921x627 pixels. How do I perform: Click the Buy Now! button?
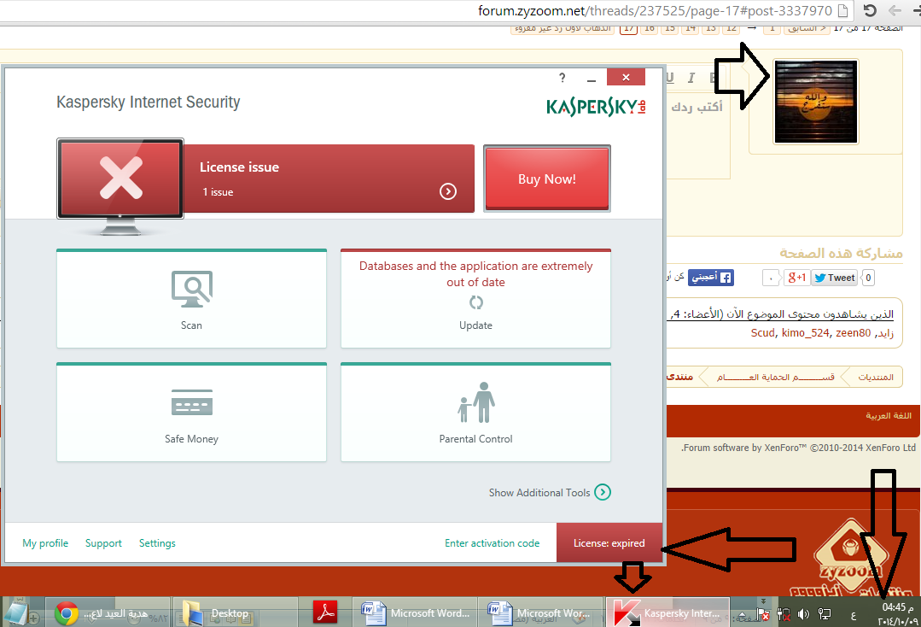click(547, 179)
